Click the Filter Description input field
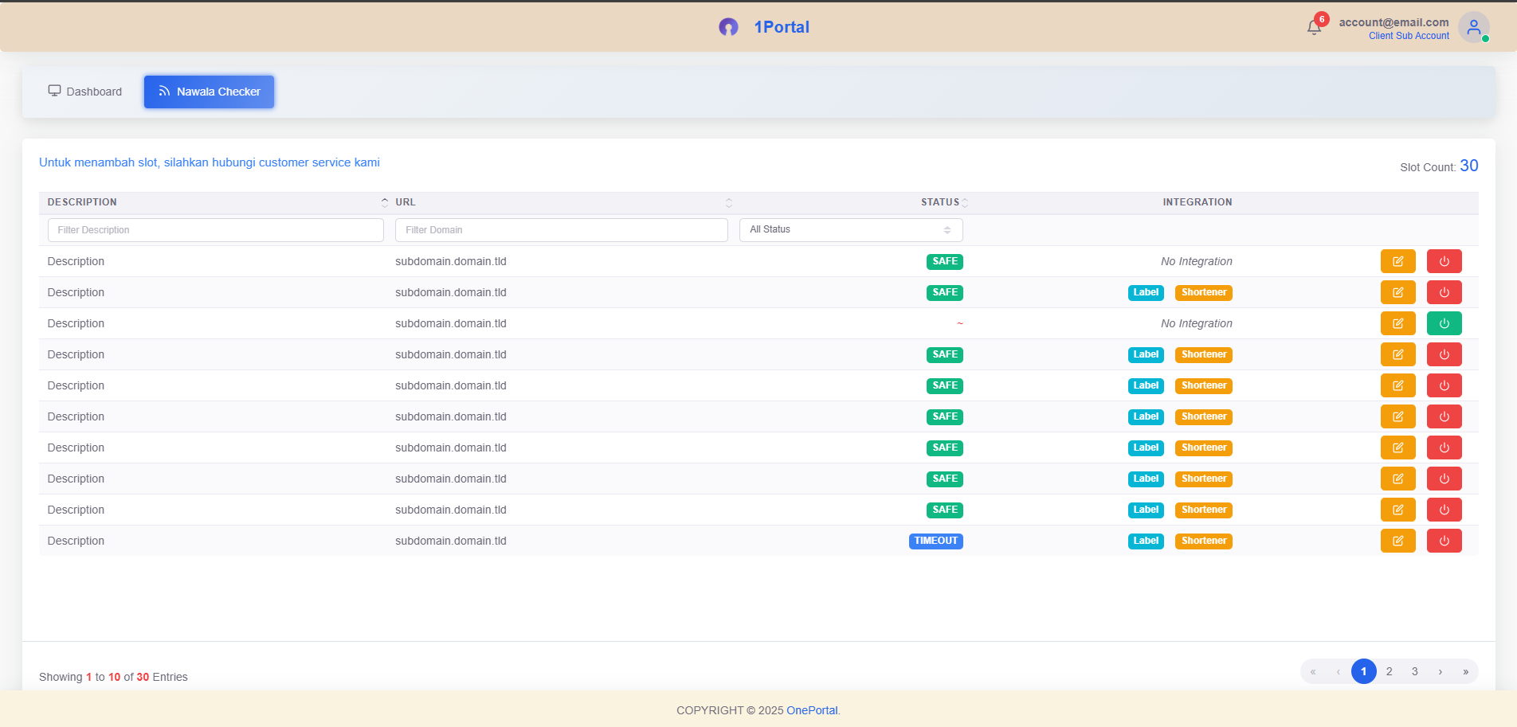This screenshot has height=727, width=1517. tap(215, 229)
